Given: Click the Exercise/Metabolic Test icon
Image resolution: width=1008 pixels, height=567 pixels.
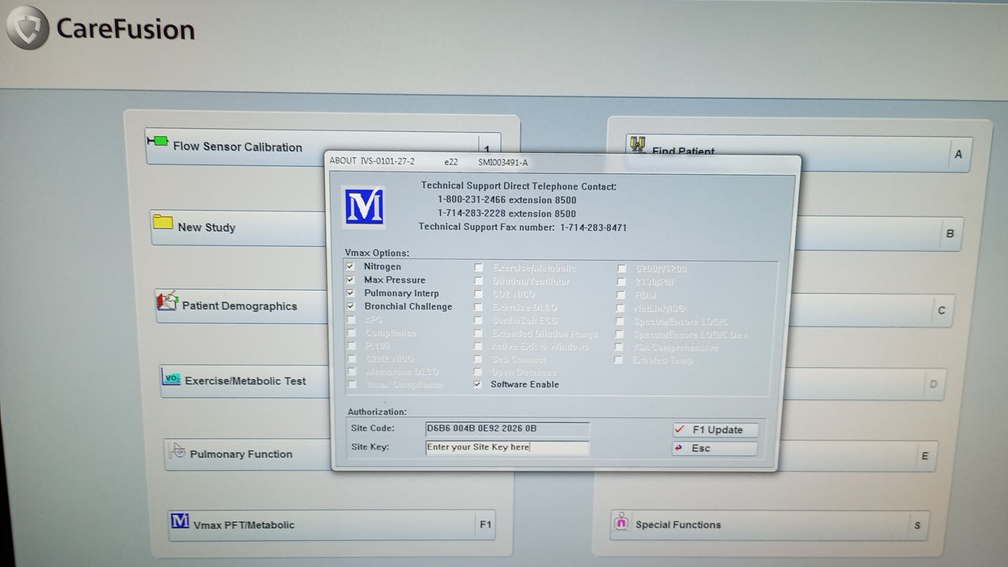Looking at the screenshot, I should 171,378.
